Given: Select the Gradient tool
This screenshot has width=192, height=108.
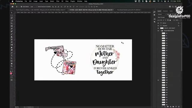Looking at the screenshot, I should tap(12, 45).
